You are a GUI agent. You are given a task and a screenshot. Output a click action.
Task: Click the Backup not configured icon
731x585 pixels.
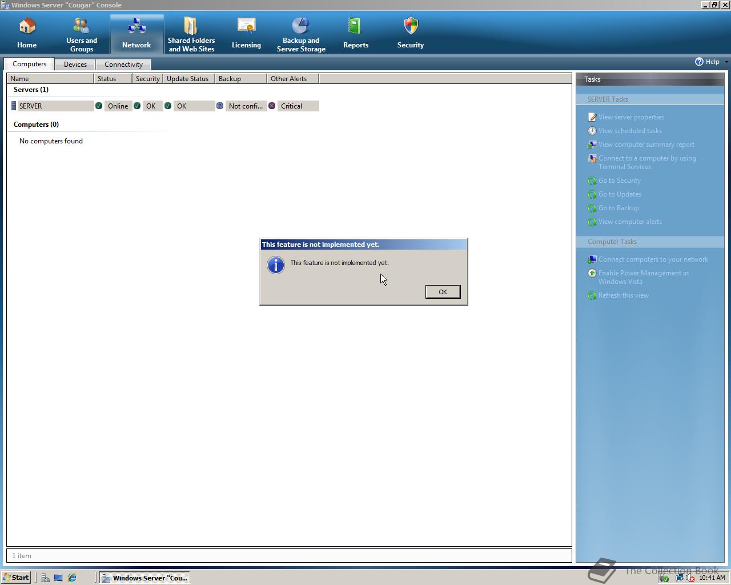pyautogui.click(x=220, y=106)
